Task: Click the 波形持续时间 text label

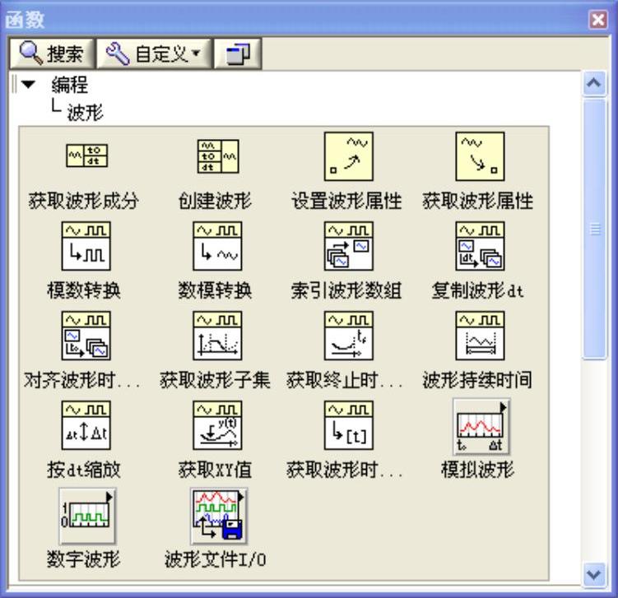Action: click(477, 380)
